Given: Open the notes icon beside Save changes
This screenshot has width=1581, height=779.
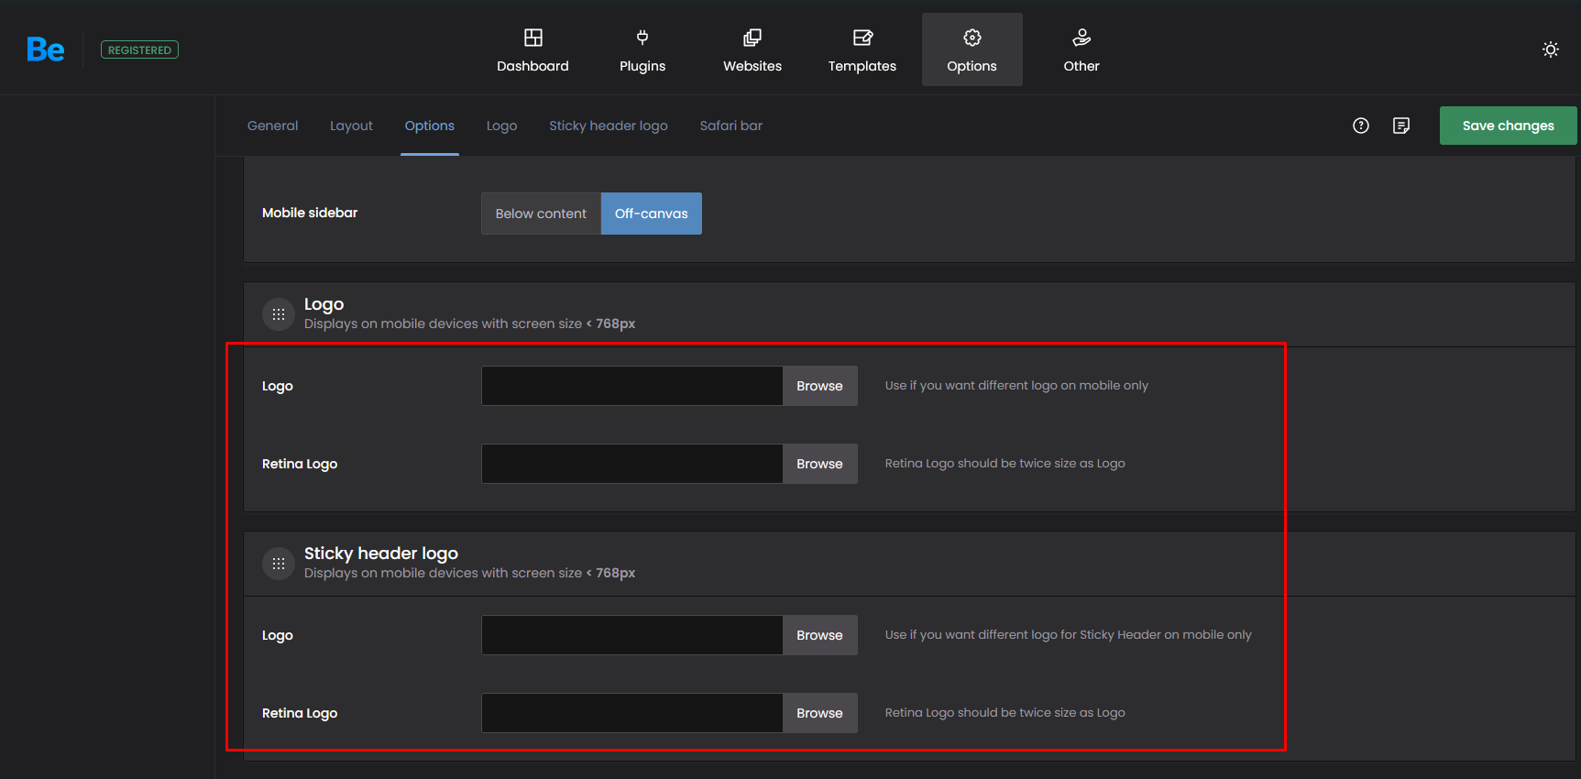Looking at the screenshot, I should click(x=1401, y=126).
